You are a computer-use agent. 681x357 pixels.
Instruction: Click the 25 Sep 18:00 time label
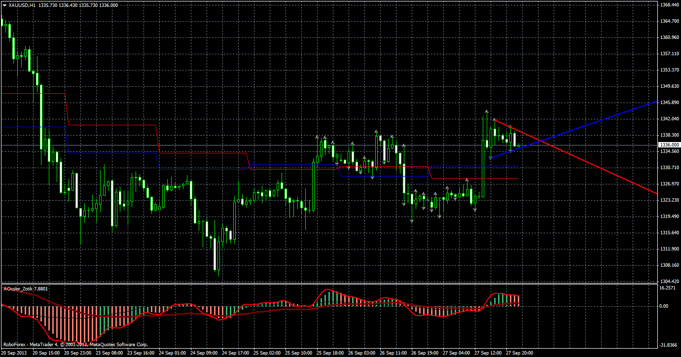tap(331, 353)
